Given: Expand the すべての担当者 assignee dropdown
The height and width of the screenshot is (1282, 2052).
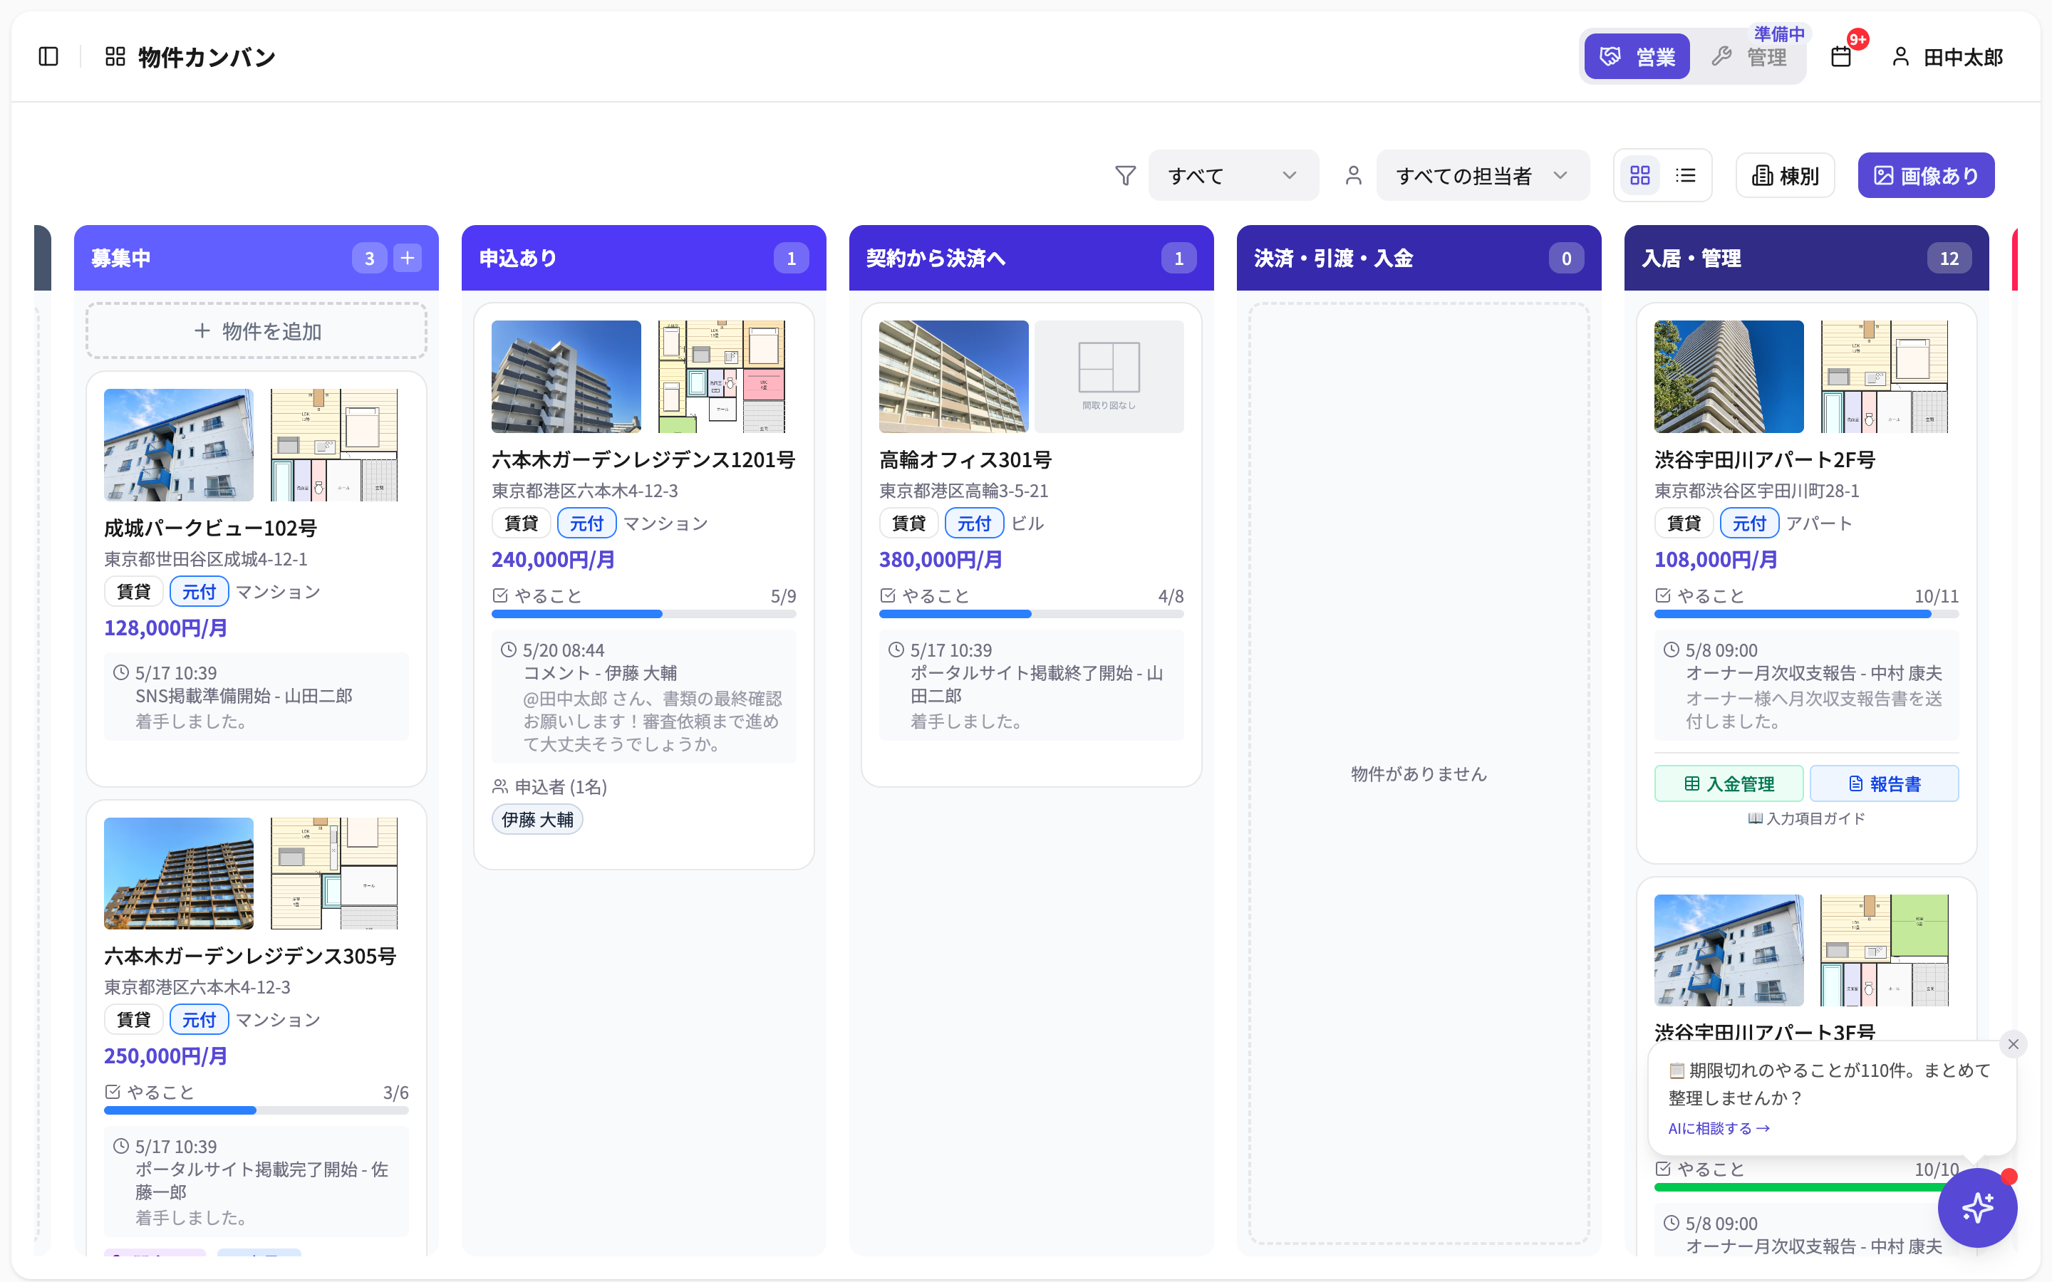Looking at the screenshot, I should [1482, 175].
